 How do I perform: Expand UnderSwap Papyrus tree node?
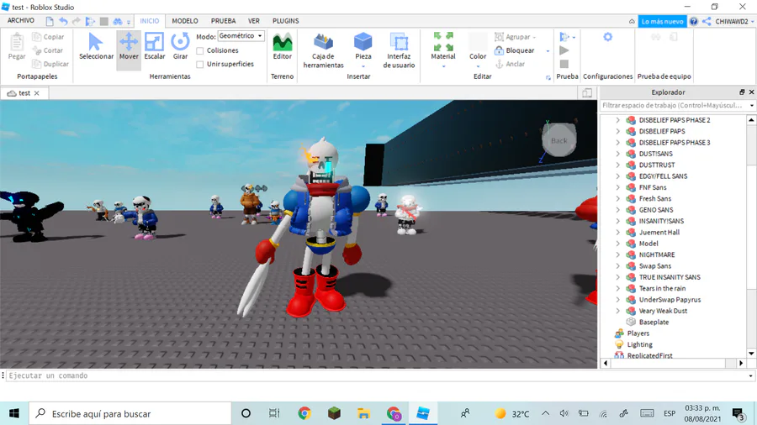coord(617,299)
